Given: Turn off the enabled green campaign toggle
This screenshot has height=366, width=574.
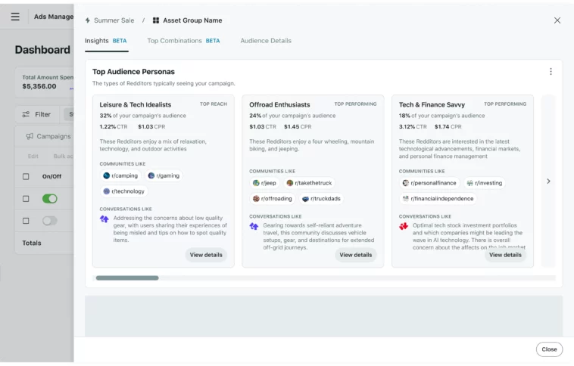Looking at the screenshot, I should tap(49, 199).
